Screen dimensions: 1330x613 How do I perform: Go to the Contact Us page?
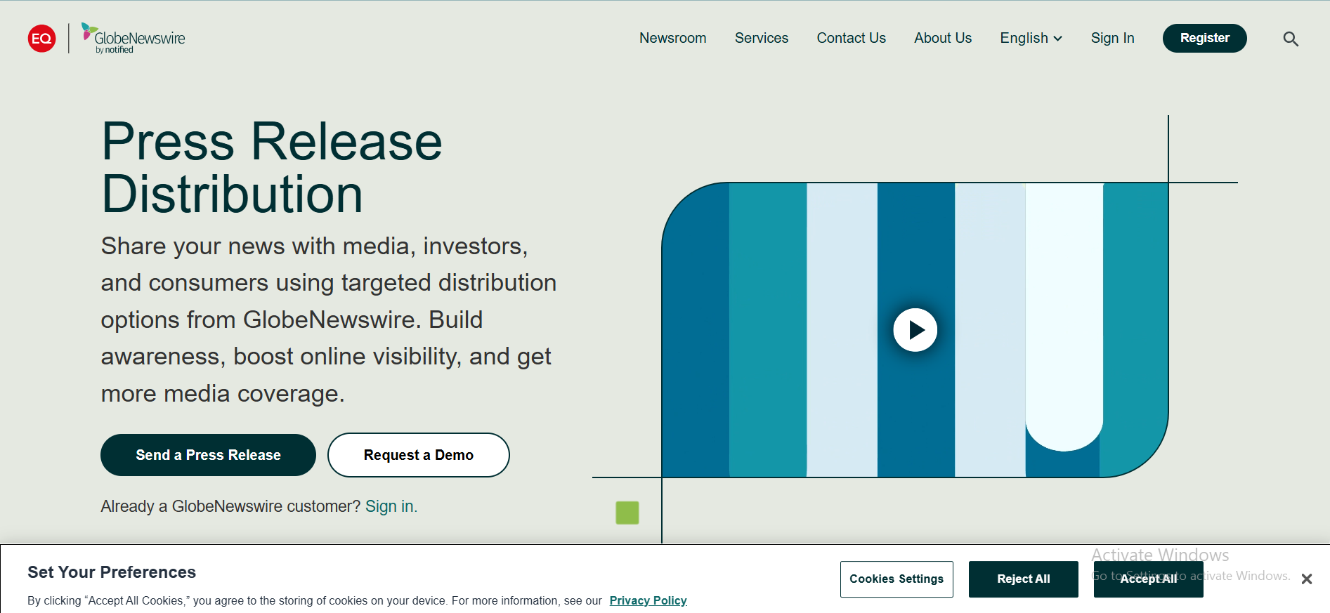point(851,39)
